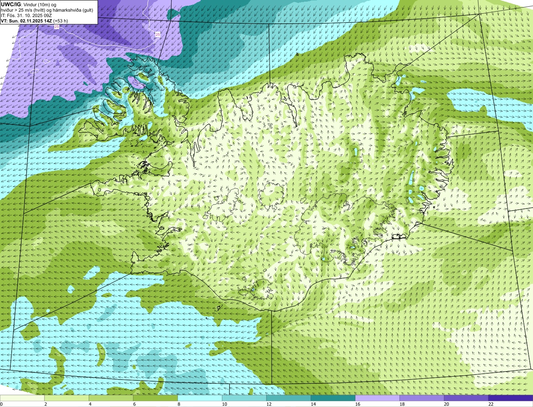533x407 pixels.
Task: Click the "UWC/IG: Vindur (10m) og" title line
Action: tap(28, 5)
